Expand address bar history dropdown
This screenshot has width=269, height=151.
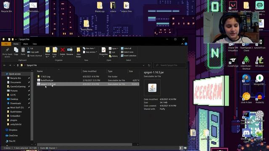click(x=144, y=65)
